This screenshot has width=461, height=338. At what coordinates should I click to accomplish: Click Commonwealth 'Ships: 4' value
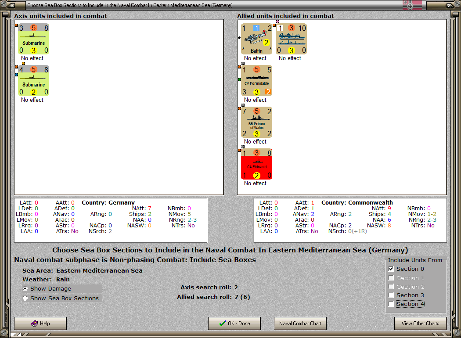click(x=380, y=214)
